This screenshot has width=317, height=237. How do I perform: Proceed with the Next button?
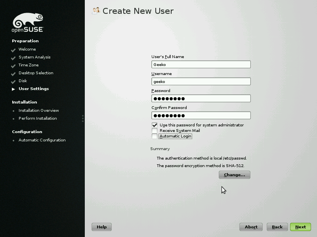pos(300,227)
